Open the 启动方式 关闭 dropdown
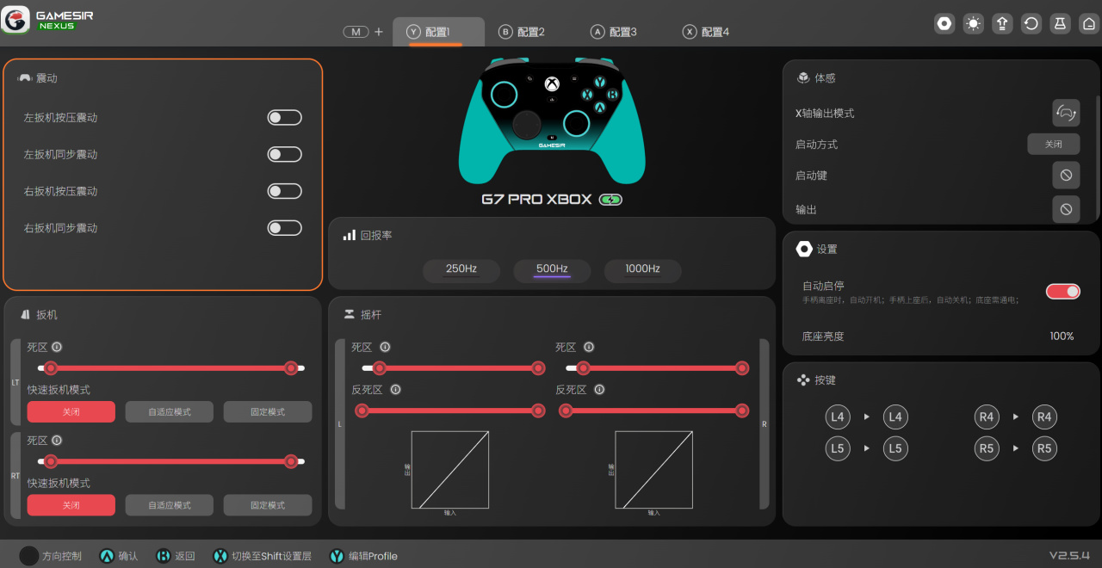This screenshot has height=568, width=1102. [1054, 144]
